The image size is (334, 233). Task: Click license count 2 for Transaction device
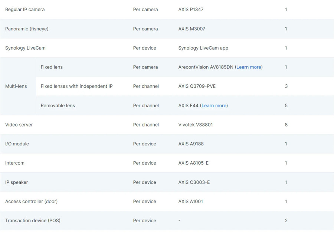pyautogui.click(x=286, y=220)
